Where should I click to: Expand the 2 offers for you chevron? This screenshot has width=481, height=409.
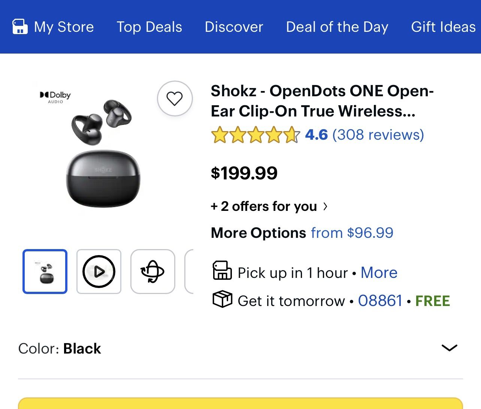(x=325, y=206)
